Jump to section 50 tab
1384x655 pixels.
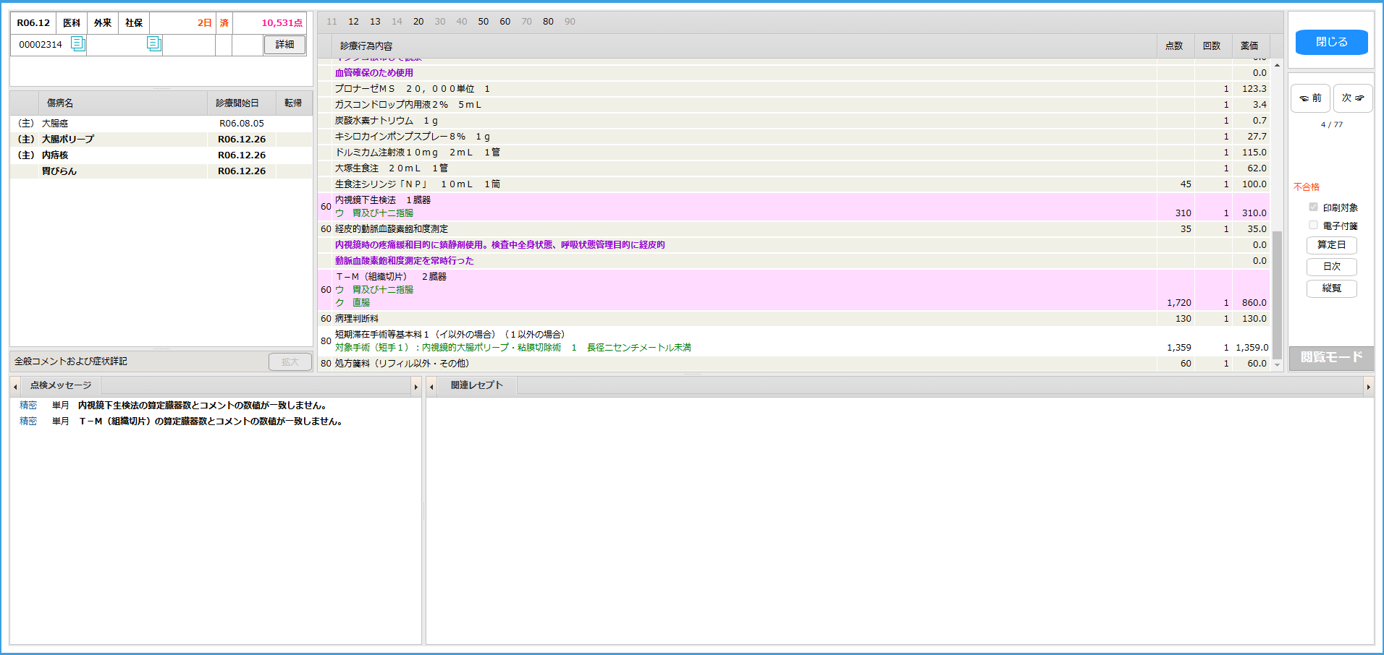[x=484, y=22]
